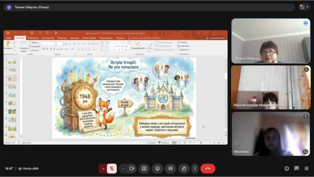Show the participants list with count 4
The image size is (314, 177).
click(304, 7)
